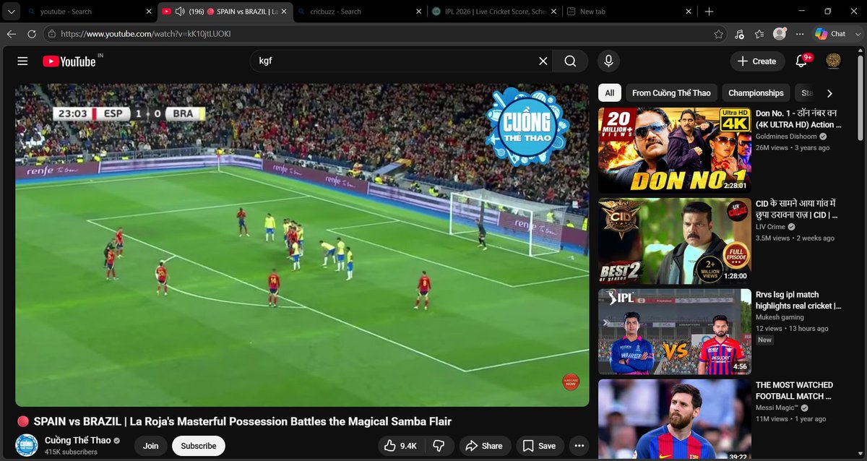Open browser settings and more menu
867x461 pixels.
pos(799,34)
